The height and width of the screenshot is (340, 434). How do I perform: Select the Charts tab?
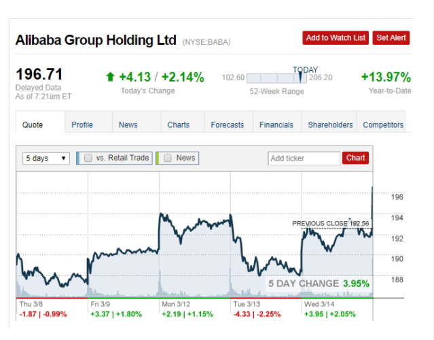coord(179,124)
